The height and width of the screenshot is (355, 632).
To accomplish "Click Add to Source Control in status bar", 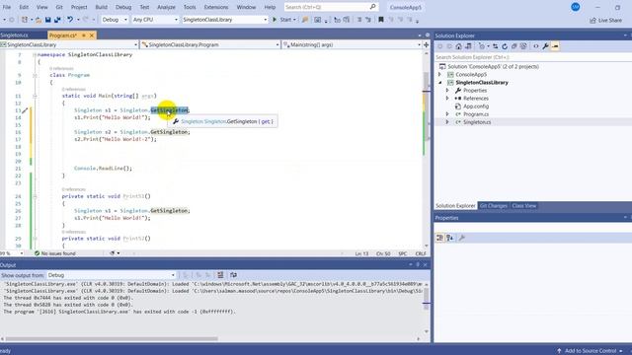I will (591, 351).
